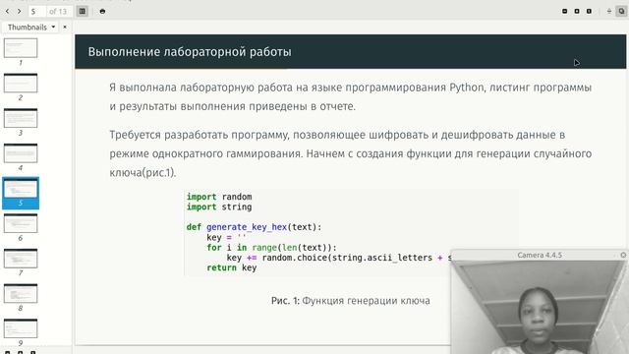Image resolution: width=629 pixels, height=354 pixels.
Task: Click the faded triangle eject-style icon top right
Action: coord(609,11)
